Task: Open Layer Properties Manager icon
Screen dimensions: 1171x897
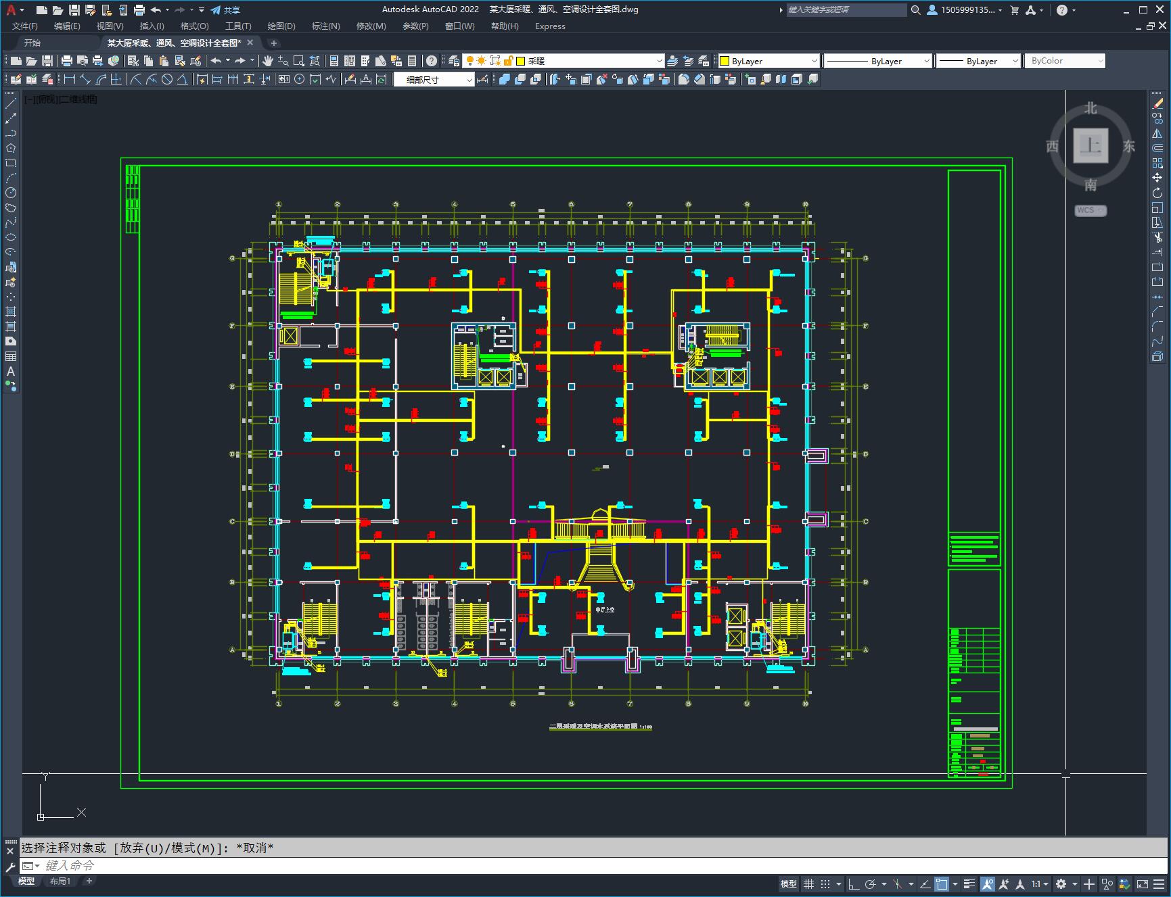Action: pos(454,61)
